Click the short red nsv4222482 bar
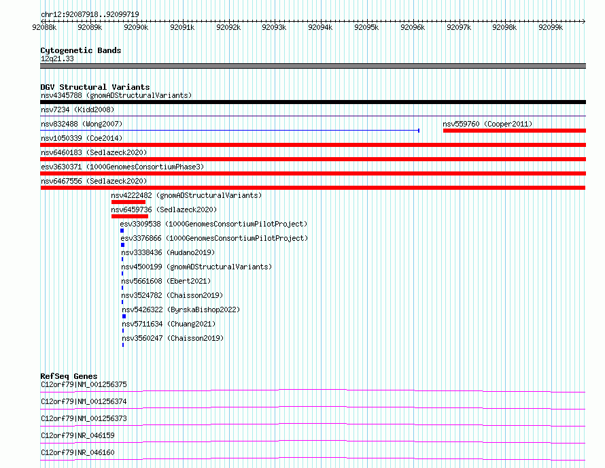Viewport: 605px width, 468px height. click(128, 202)
